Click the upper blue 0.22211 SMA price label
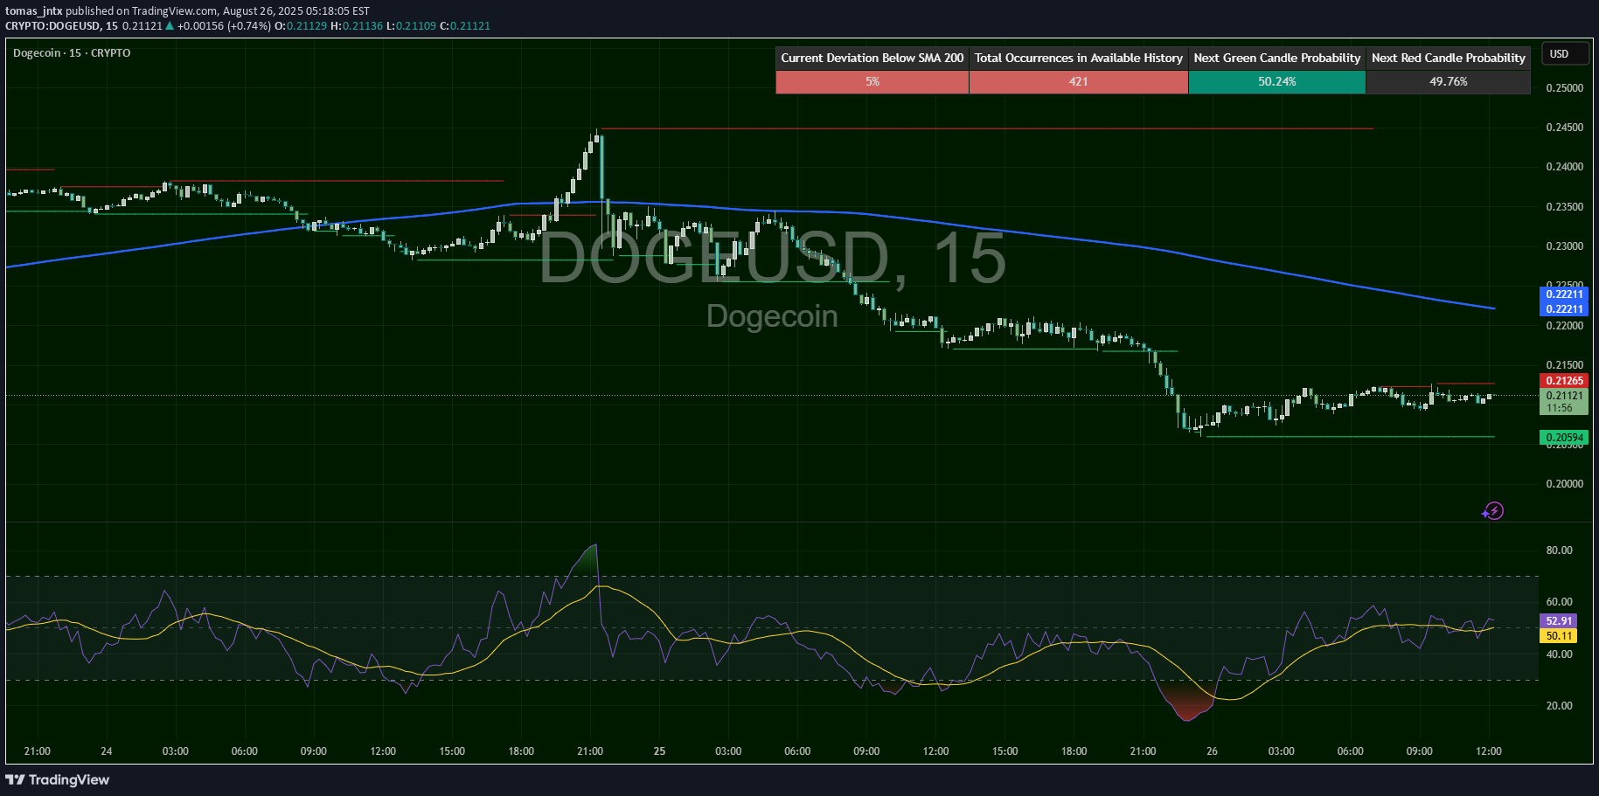 tap(1564, 294)
